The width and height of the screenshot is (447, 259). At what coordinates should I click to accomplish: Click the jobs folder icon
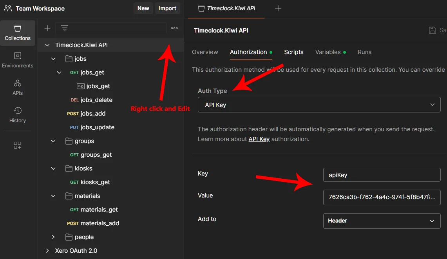click(x=69, y=59)
